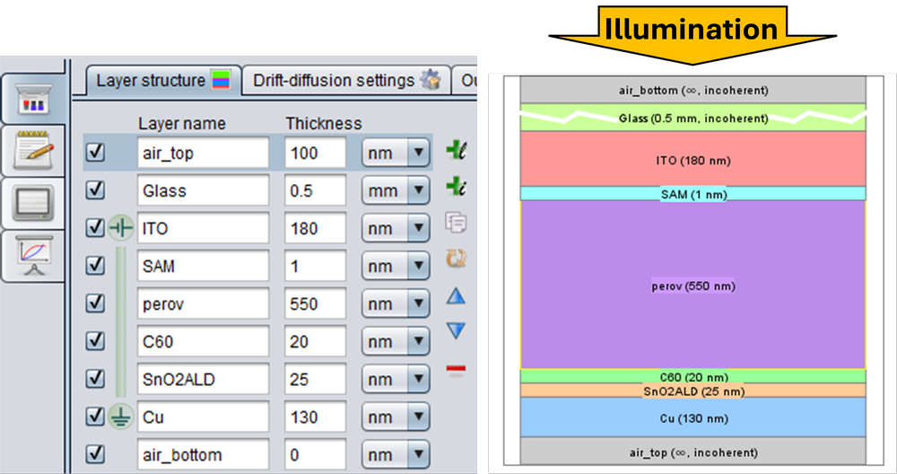Select the blue Cu layer in the diagram

pos(692,417)
